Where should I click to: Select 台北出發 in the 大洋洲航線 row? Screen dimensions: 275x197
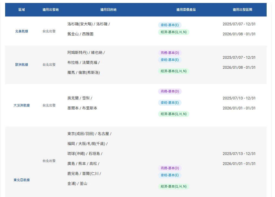(x=49, y=105)
